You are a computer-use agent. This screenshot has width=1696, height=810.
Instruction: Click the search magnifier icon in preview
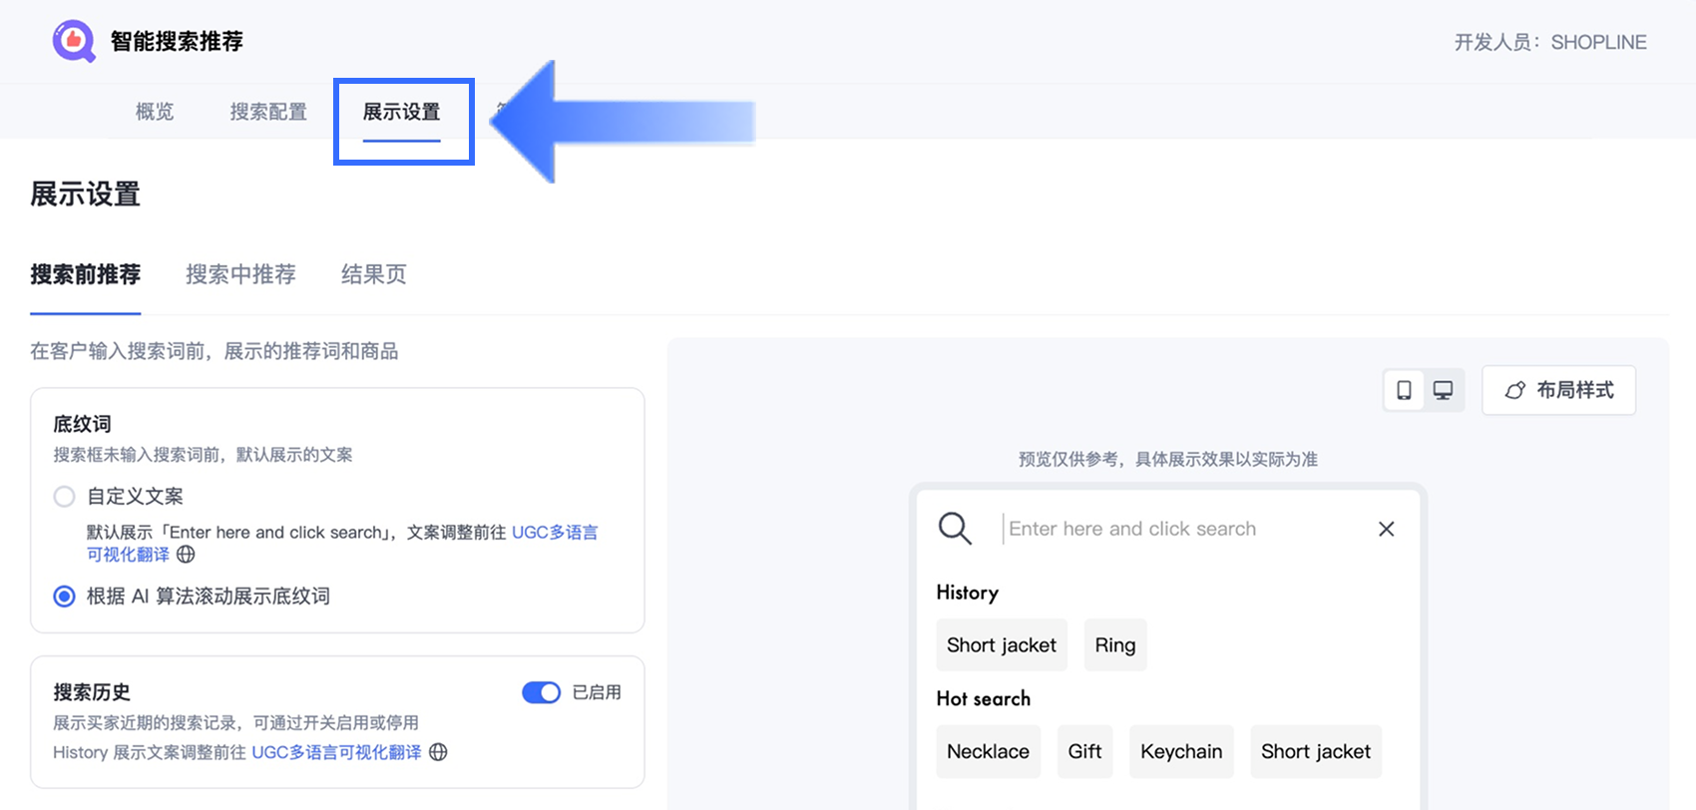tap(955, 529)
